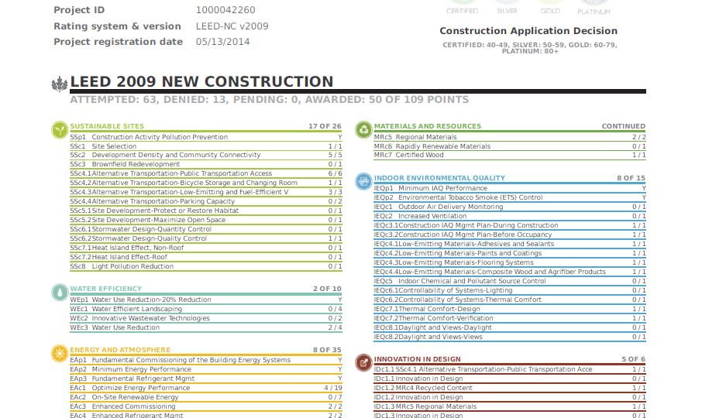Click Construction Application Decision text
The height and width of the screenshot is (418, 702).
528,31
